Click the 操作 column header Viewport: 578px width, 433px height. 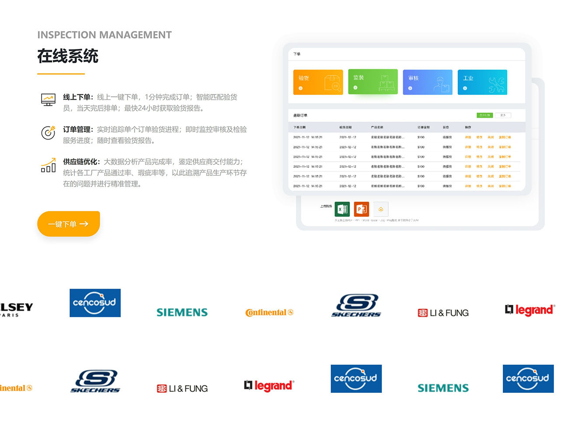[468, 127]
